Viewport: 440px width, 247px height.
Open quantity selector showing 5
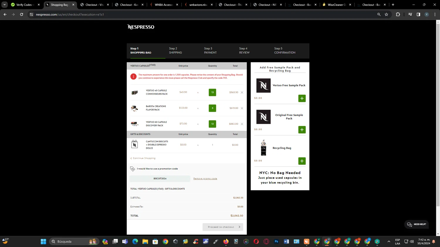[x=212, y=108]
